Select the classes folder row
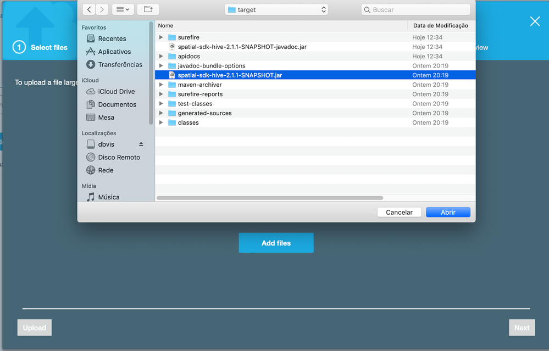This screenshot has width=549, height=351. 315,122
